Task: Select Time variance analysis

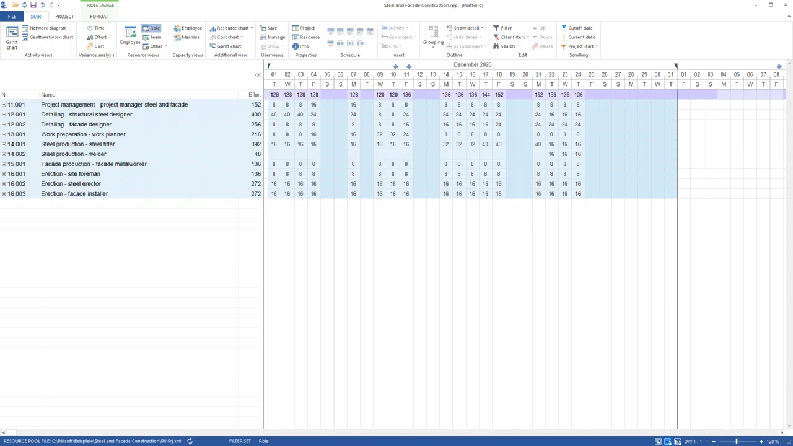Action: click(x=95, y=28)
